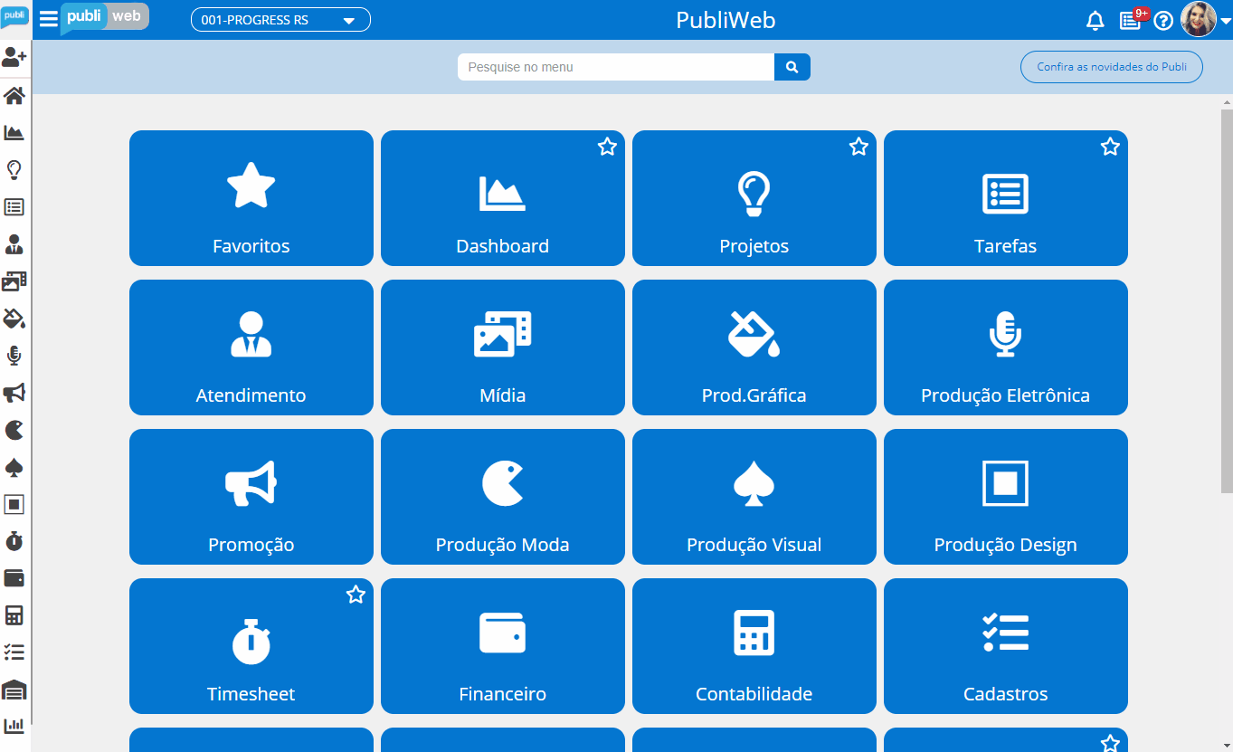The height and width of the screenshot is (752, 1233).
Task: Open Tarefas from sidebar list icon
Action: pyautogui.click(x=14, y=206)
